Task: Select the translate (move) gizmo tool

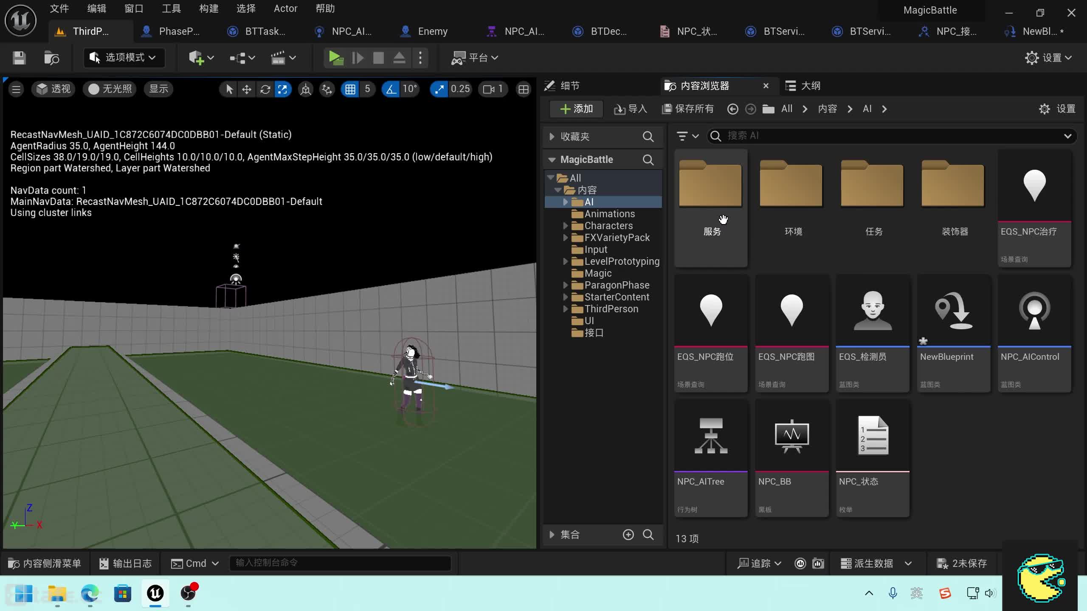Action: click(247, 89)
